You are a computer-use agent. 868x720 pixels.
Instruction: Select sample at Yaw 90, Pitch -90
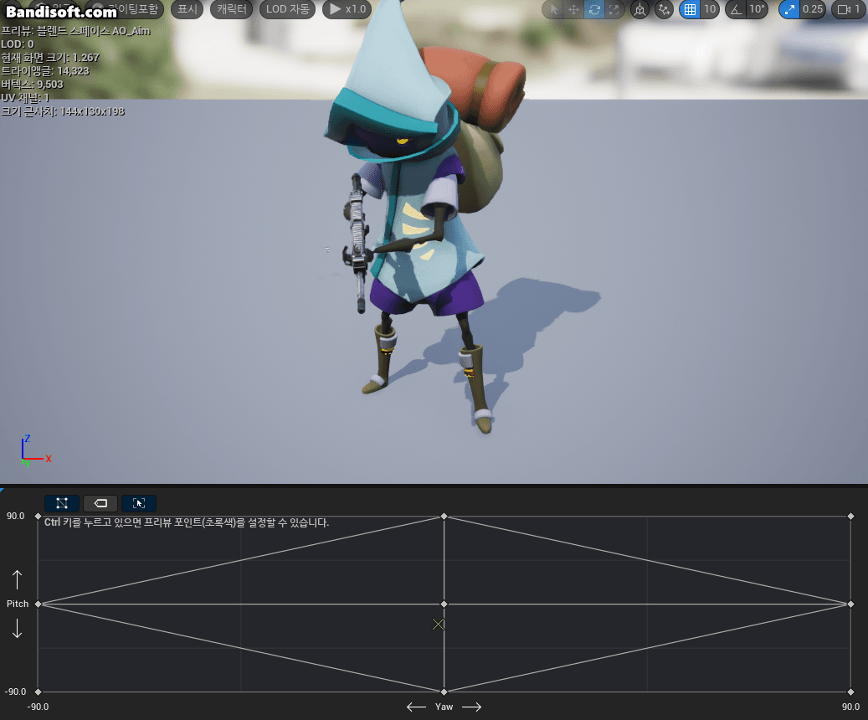click(x=850, y=692)
